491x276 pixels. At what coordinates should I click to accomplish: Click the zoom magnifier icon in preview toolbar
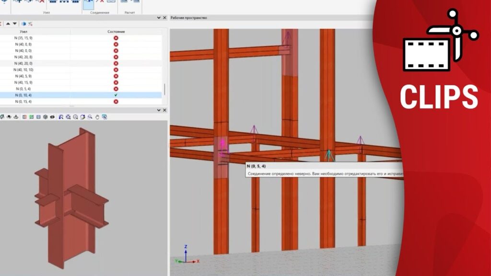(90, 116)
